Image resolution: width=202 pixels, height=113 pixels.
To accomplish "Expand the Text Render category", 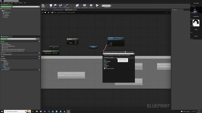I will tap(106, 66).
